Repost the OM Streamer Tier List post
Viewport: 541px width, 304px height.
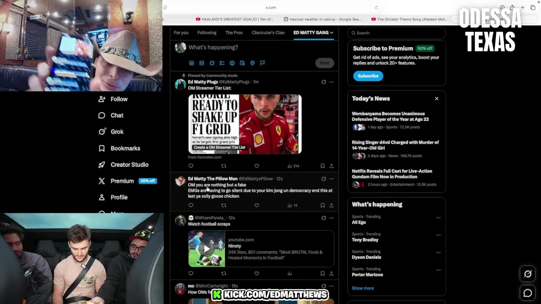(224, 166)
